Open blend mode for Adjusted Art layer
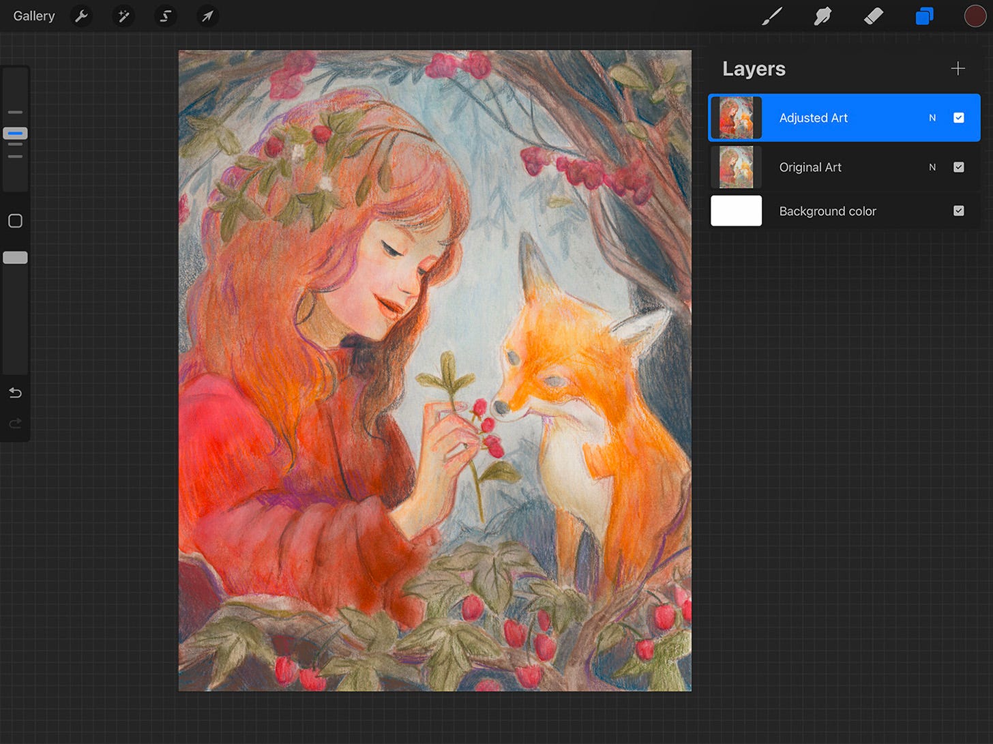This screenshot has height=744, width=993. pyautogui.click(x=932, y=117)
